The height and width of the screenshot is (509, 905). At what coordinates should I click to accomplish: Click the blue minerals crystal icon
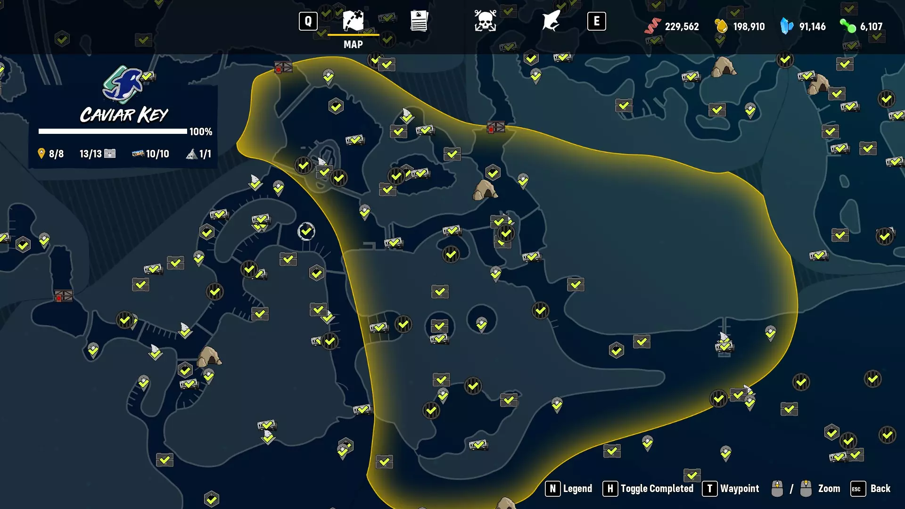coord(786,26)
